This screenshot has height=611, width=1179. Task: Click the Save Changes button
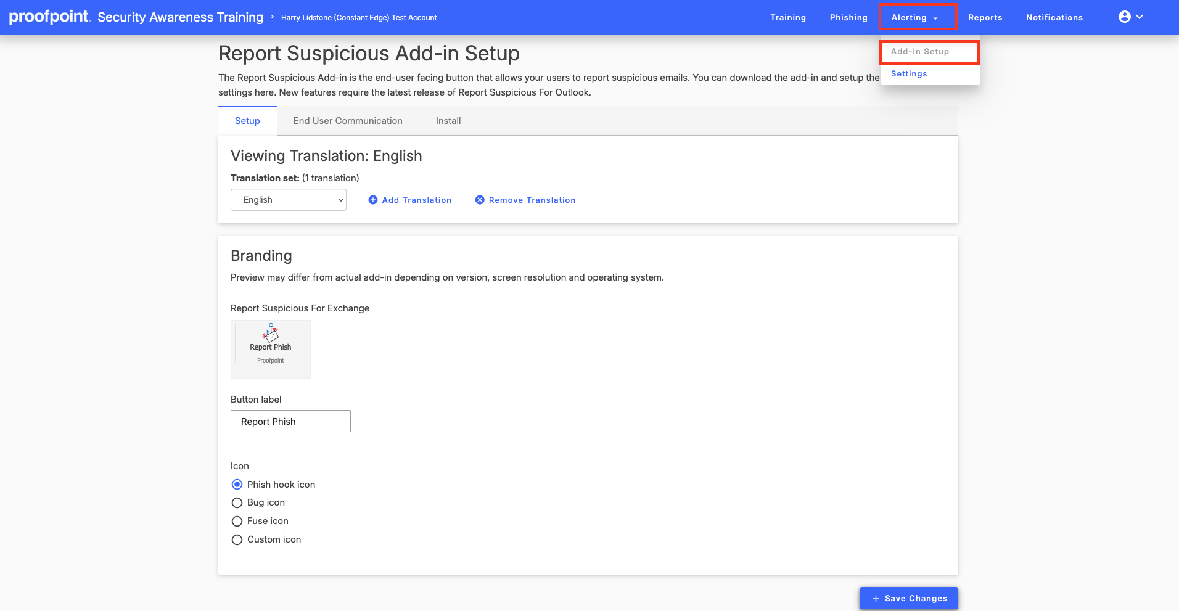coord(909,598)
